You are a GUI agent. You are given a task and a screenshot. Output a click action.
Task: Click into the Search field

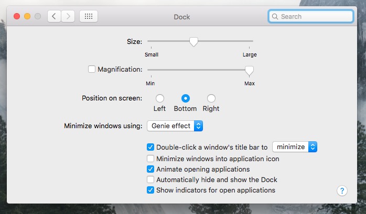click(x=310, y=17)
